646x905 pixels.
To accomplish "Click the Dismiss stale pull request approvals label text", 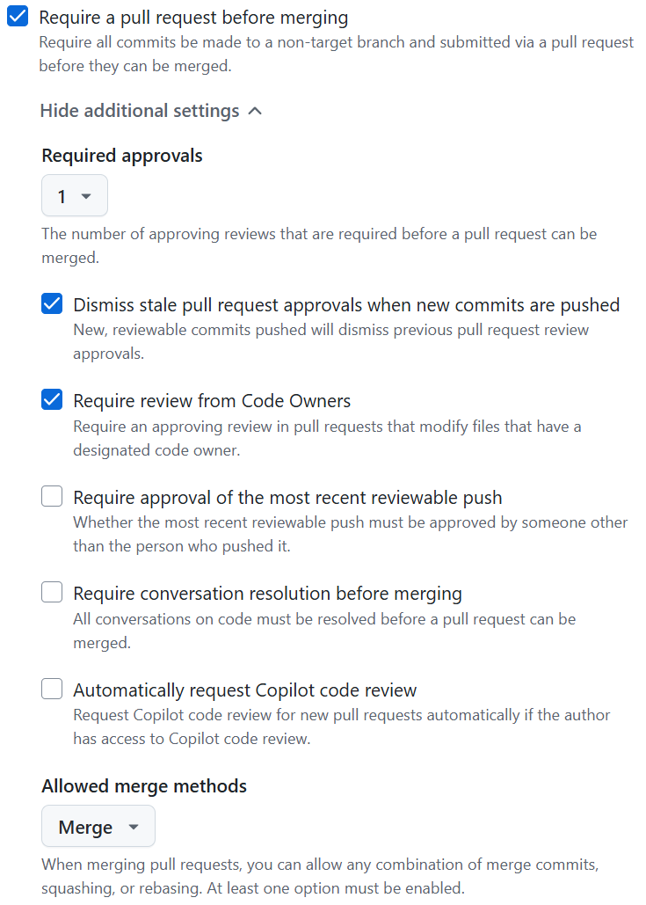I will [346, 305].
